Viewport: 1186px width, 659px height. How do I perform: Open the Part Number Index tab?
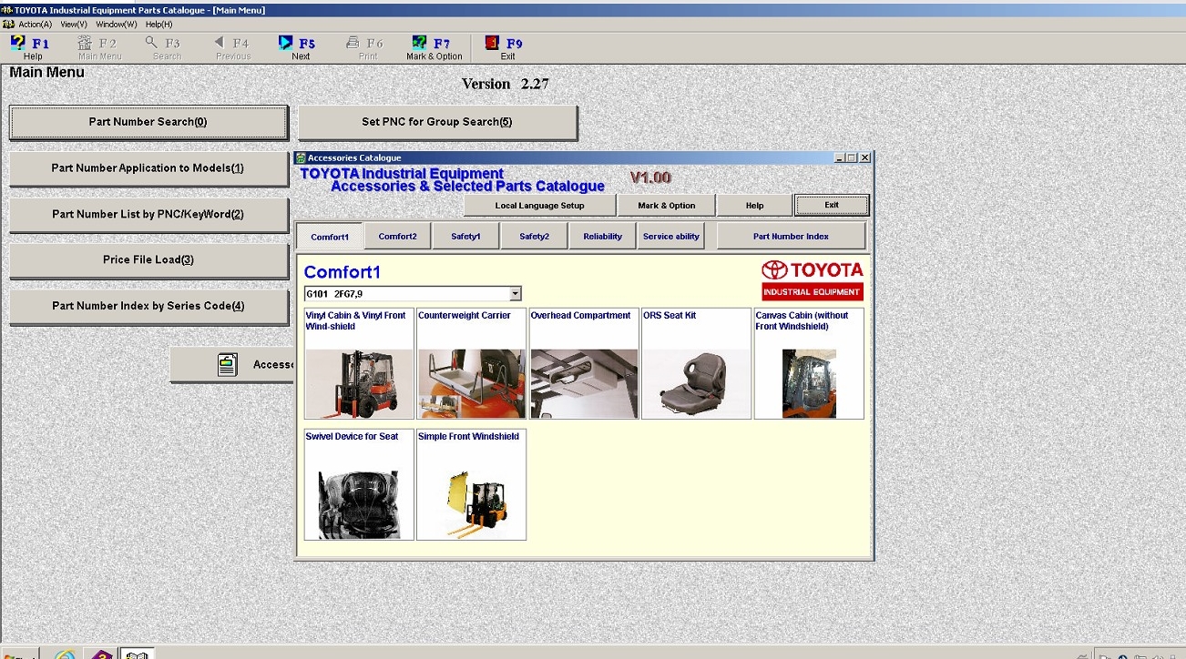[791, 237]
